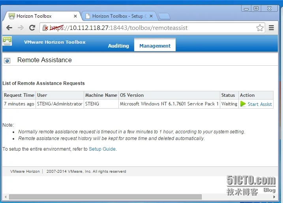Click the green Start Assist play icon
This screenshot has height=203, width=283.
coord(243,104)
